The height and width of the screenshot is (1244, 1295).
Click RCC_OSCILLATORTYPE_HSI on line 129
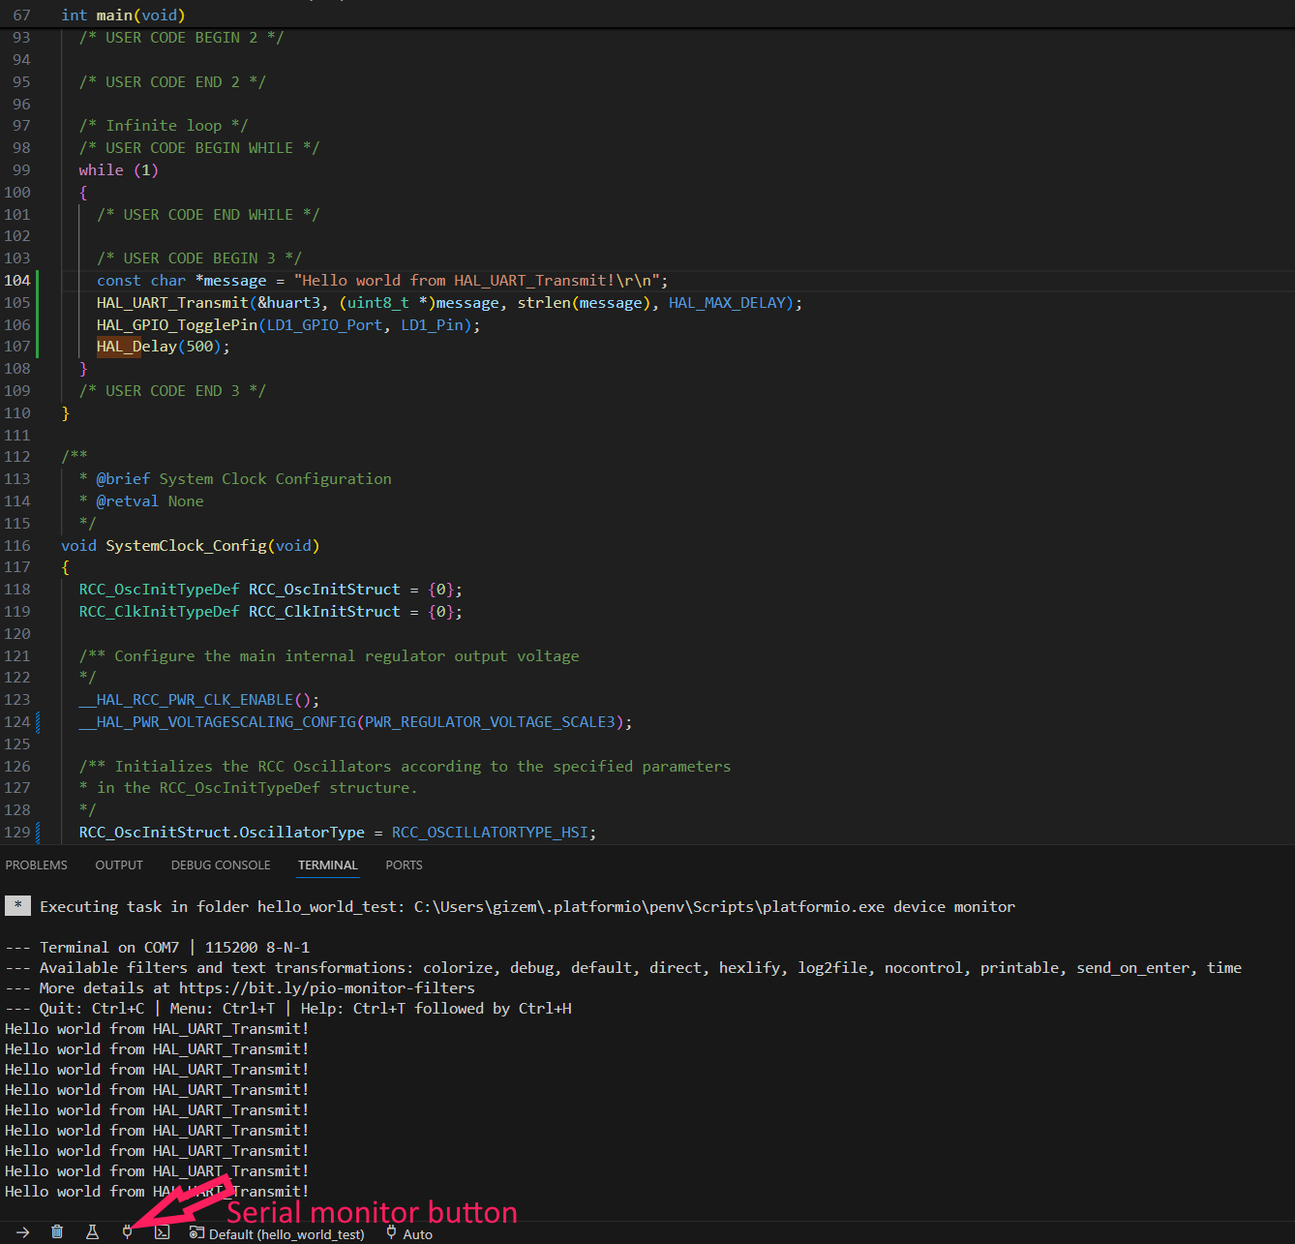coord(491,832)
